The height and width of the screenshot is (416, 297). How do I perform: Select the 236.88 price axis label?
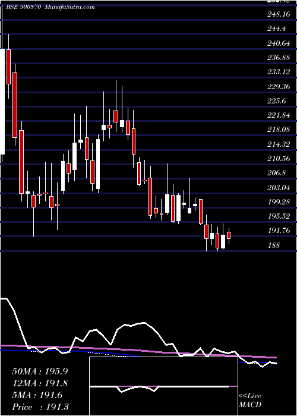tap(279, 57)
